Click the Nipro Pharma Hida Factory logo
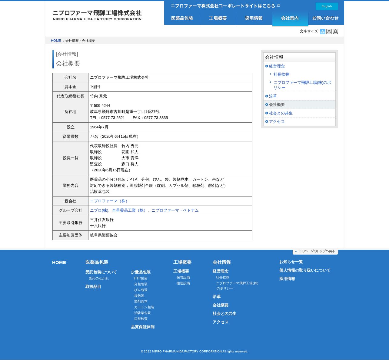This screenshot has width=389, height=360. click(97, 15)
